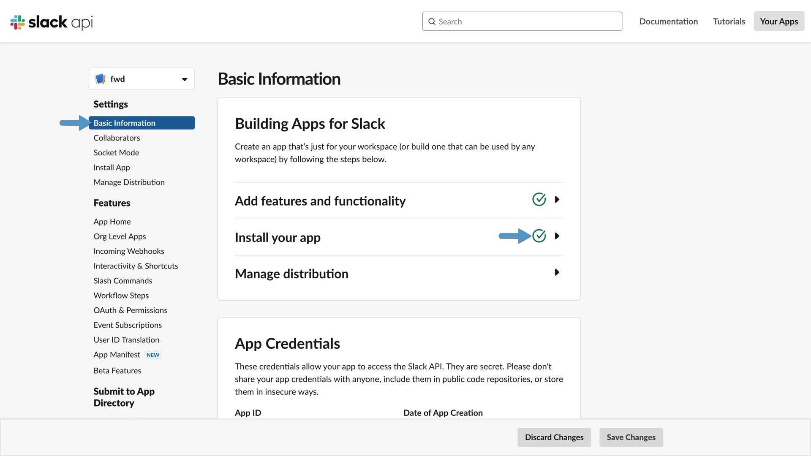Expand the Install your app section

point(557,236)
